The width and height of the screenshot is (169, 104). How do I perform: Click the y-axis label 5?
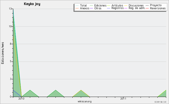(x=11, y=61)
